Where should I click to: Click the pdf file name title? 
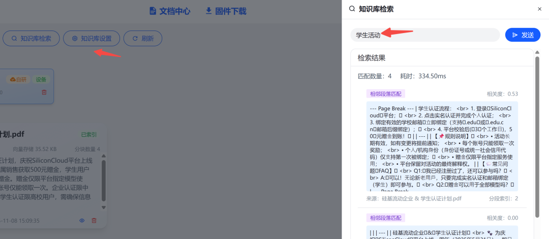[x=12, y=135]
